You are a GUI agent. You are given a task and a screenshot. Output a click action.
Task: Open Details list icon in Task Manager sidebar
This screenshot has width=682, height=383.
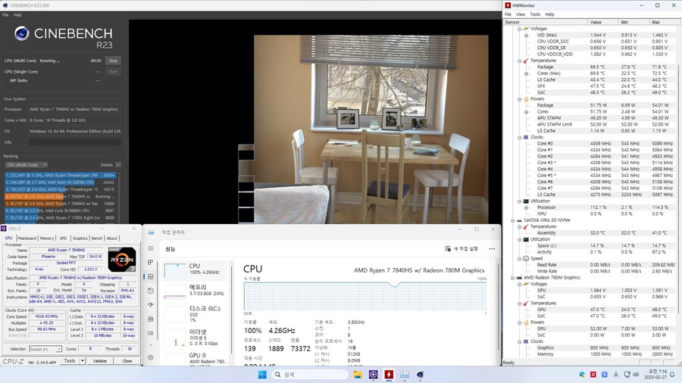(x=151, y=333)
